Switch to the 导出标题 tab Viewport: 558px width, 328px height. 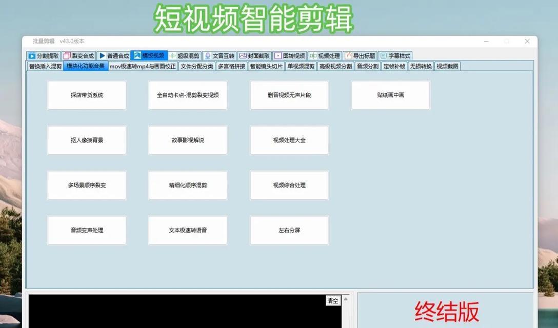coord(360,56)
